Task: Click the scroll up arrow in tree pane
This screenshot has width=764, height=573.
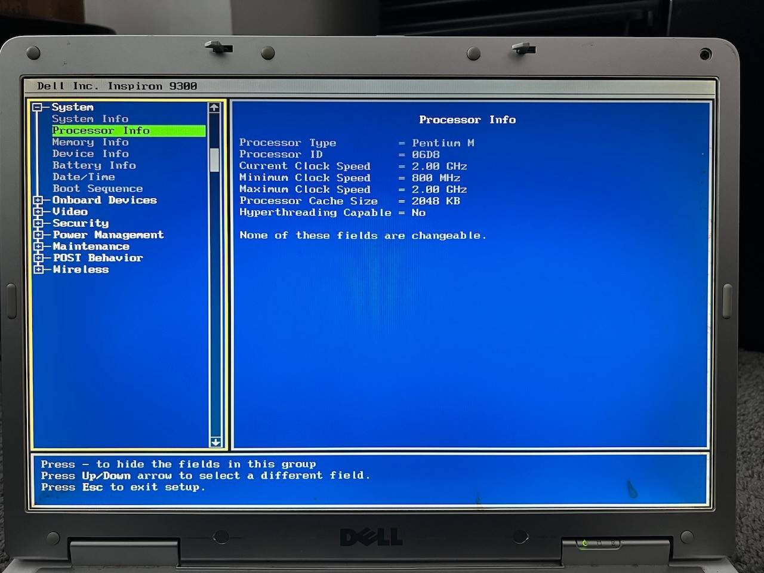Action: 214,107
